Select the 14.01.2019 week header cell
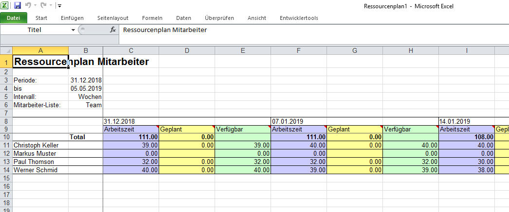The image size is (509, 212). (x=467, y=121)
